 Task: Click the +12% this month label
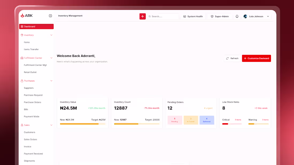coord(96,108)
